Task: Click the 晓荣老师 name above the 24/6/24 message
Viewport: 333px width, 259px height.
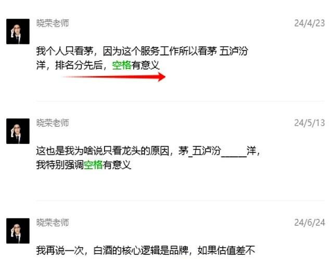Action: [53, 223]
